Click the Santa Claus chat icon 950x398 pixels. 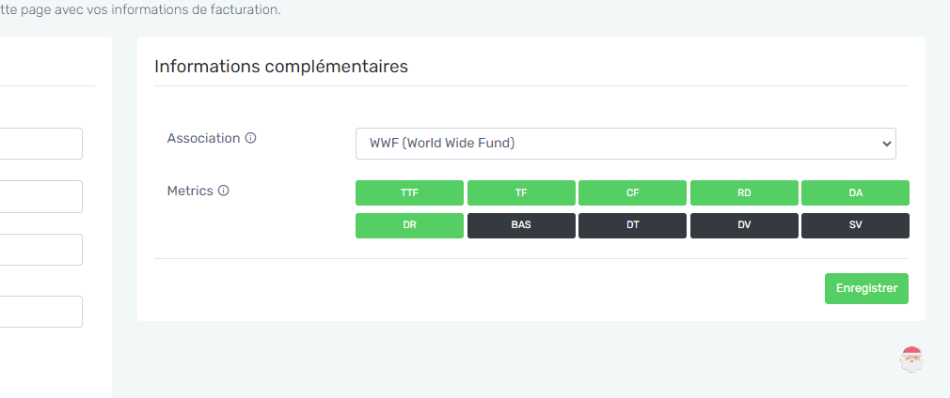[x=911, y=360]
